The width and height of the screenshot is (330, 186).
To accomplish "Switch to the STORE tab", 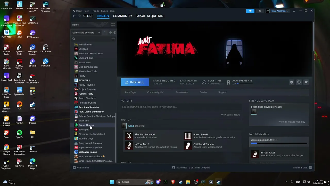I will [88, 16].
